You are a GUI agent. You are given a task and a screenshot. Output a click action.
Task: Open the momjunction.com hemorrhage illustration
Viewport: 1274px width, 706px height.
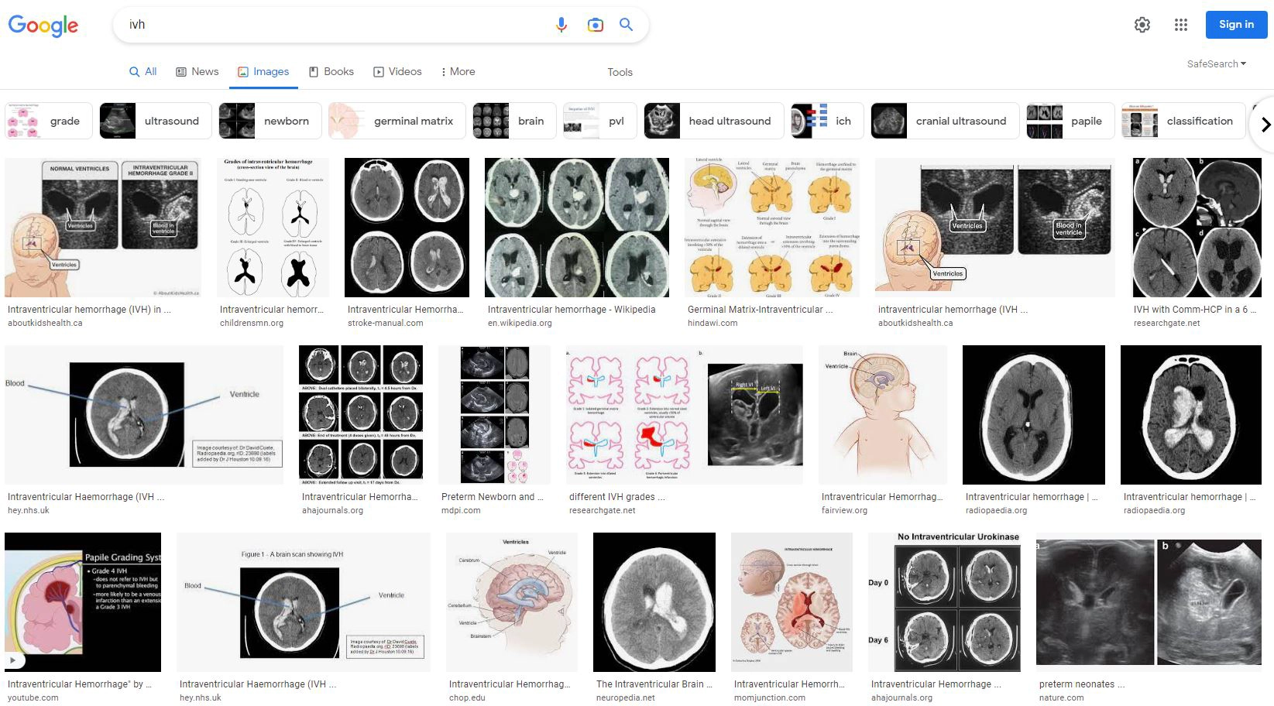point(792,602)
